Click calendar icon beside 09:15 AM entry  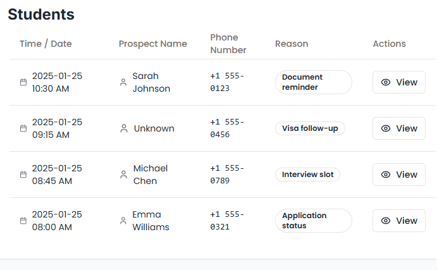coord(23,128)
